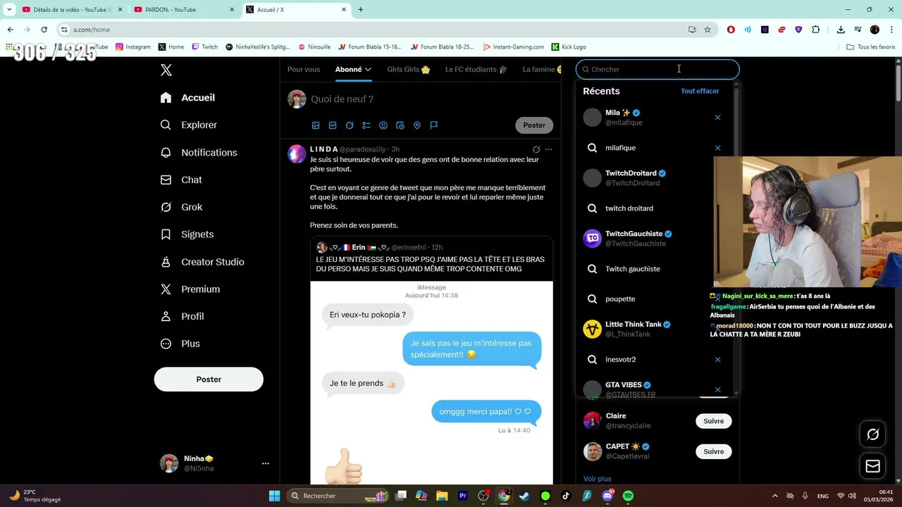Viewport: 902px width, 507px height.
Task: Remove GTA VIBES from recents
Action: 717,389
